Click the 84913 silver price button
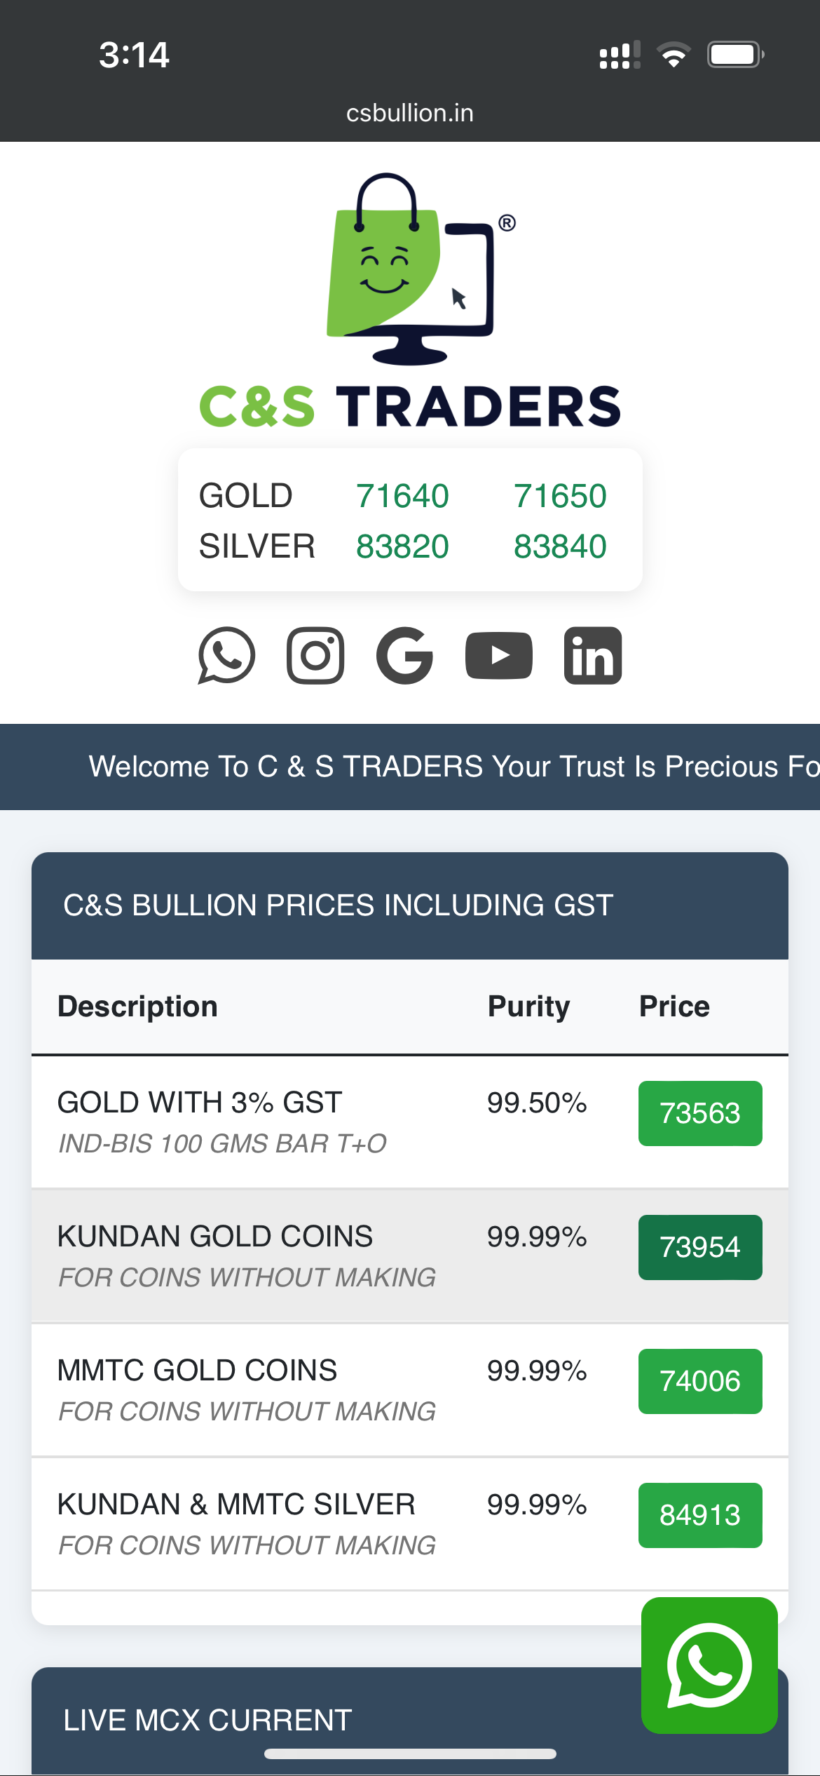Screen dimensions: 820x1776 click(699, 1515)
